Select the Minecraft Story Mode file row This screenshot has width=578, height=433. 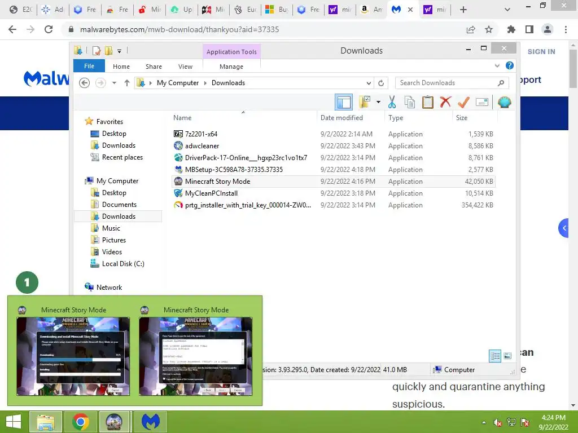[333, 181]
